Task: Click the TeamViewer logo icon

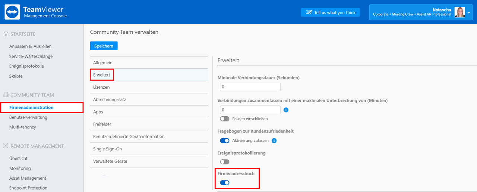Action: click(x=12, y=12)
